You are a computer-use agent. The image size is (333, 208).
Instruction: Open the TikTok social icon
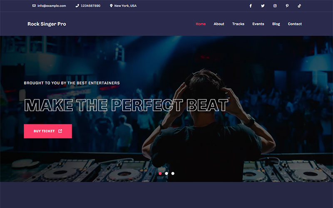pyautogui.click(x=299, y=6)
